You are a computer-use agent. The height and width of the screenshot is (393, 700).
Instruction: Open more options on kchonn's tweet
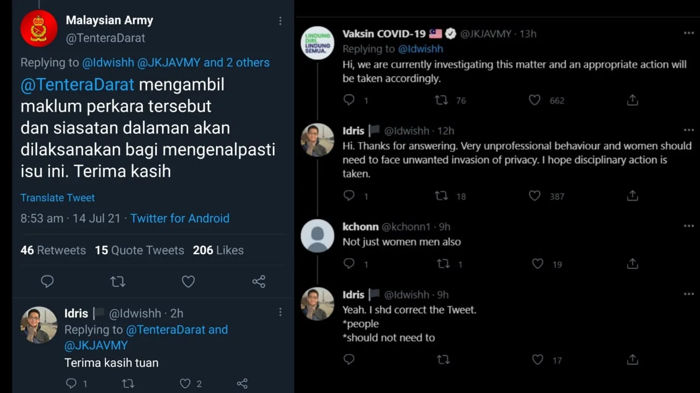click(689, 226)
